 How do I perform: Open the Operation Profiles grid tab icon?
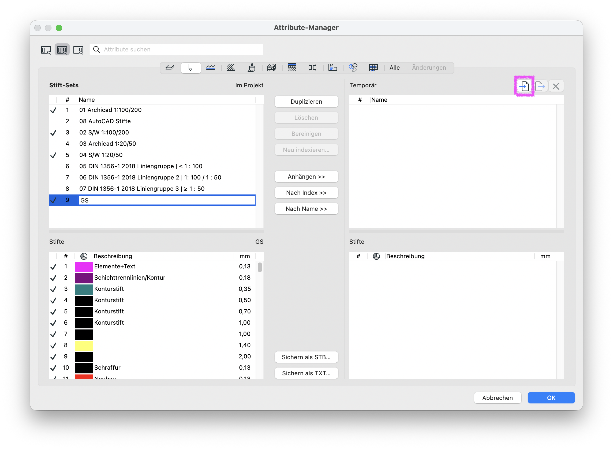coord(373,67)
